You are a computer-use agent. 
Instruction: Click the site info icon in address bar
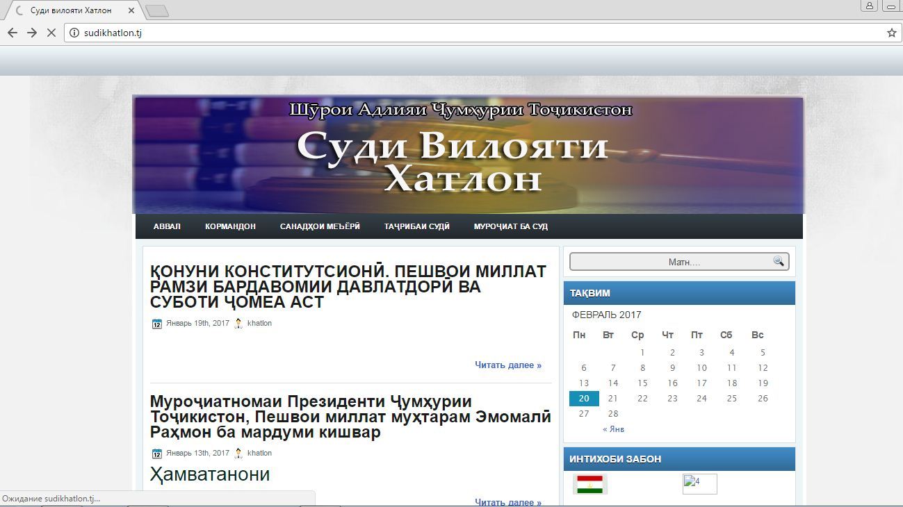pos(74,33)
